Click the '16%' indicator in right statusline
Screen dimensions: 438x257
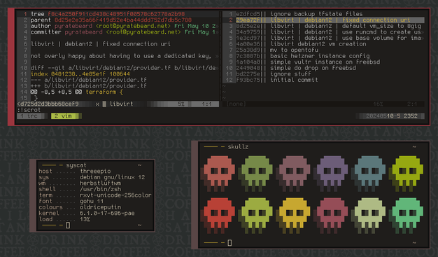[378, 104]
